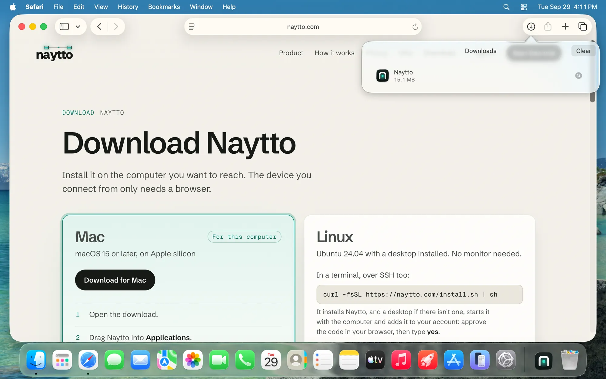Click Download for Mac button

pyautogui.click(x=115, y=280)
